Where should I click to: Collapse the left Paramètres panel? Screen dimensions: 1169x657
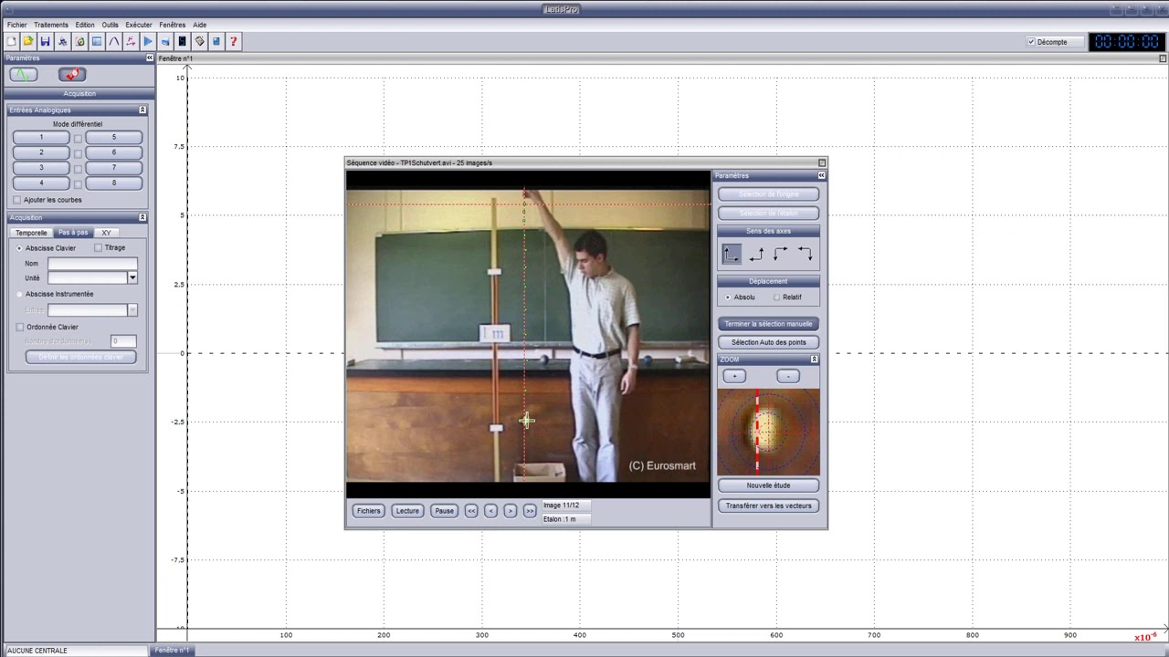click(150, 58)
